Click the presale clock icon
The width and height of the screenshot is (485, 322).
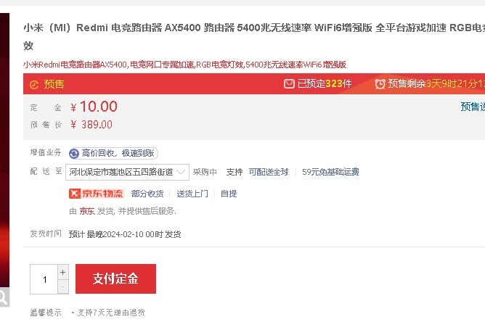click(x=33, y=84)
